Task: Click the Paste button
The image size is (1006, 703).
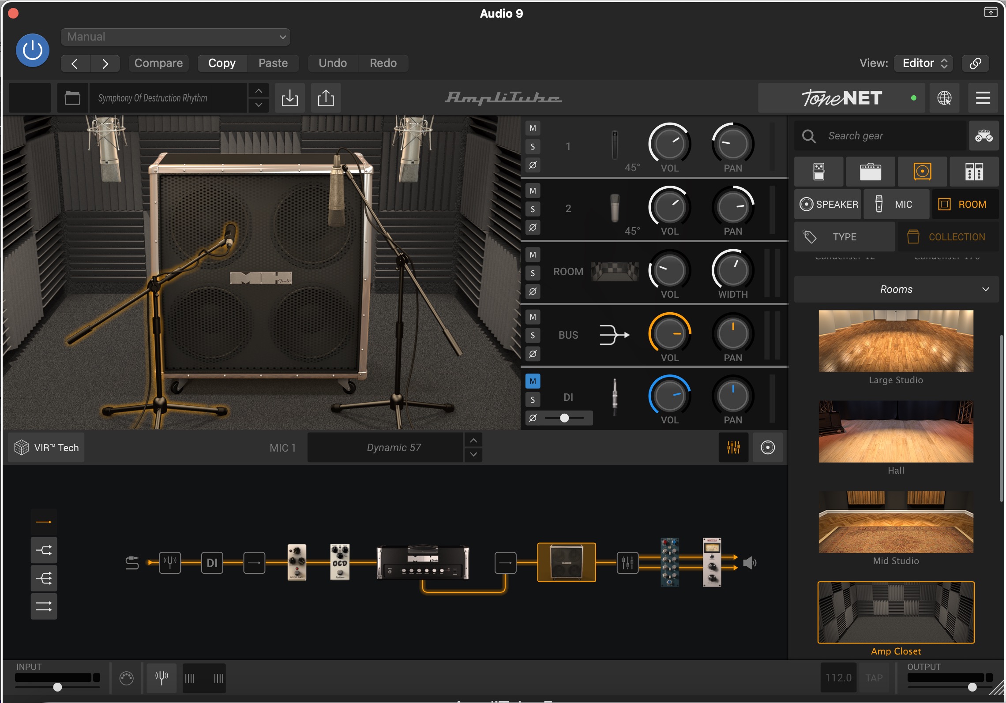Action: point(273,63)
